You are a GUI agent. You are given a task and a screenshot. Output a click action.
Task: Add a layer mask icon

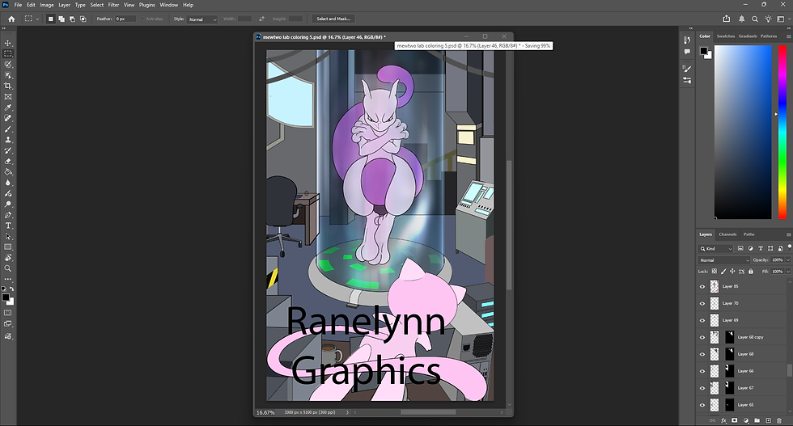tap(735, 420)
